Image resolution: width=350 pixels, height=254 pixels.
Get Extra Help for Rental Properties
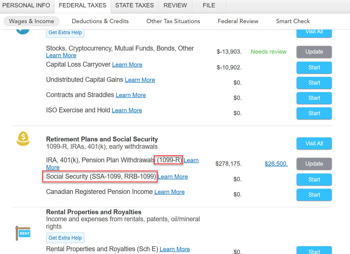[65, 238]
